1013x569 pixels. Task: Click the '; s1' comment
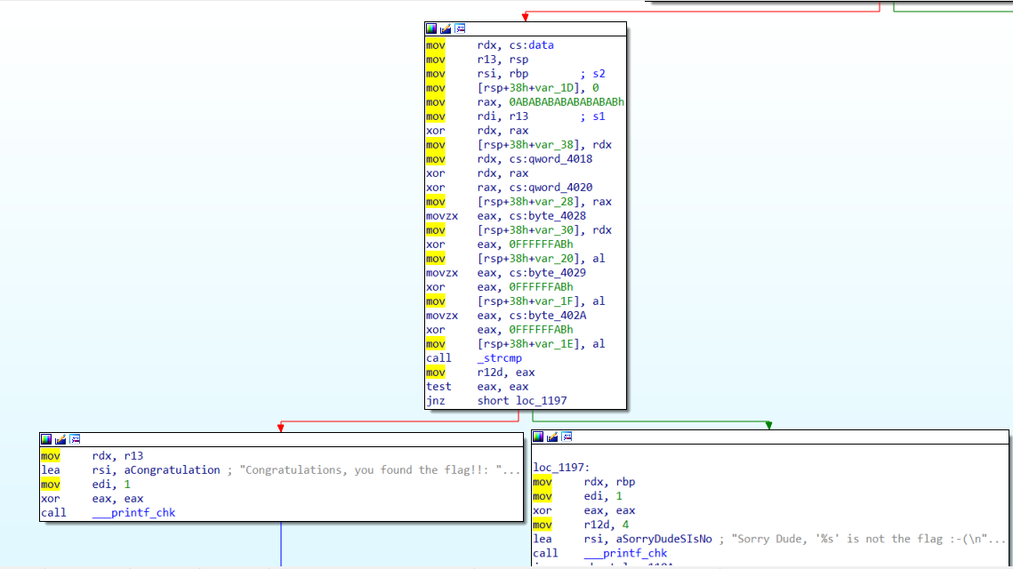(x=592, y=116)
